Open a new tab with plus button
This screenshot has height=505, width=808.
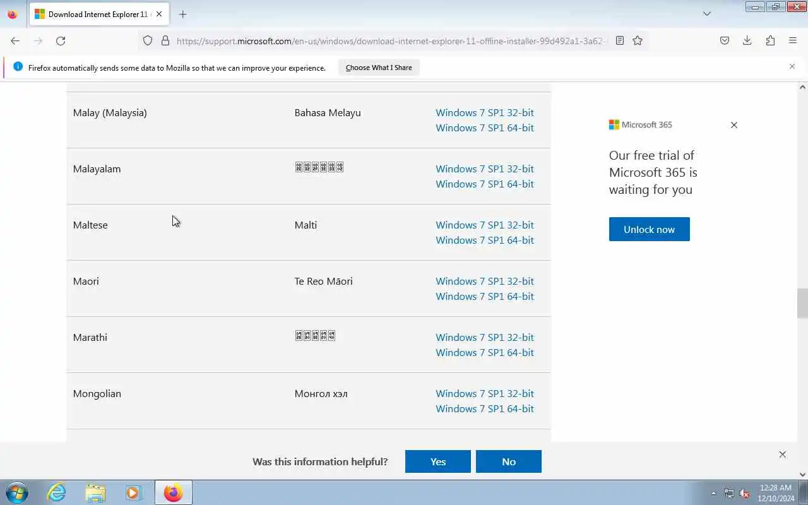tap(182, 14)
